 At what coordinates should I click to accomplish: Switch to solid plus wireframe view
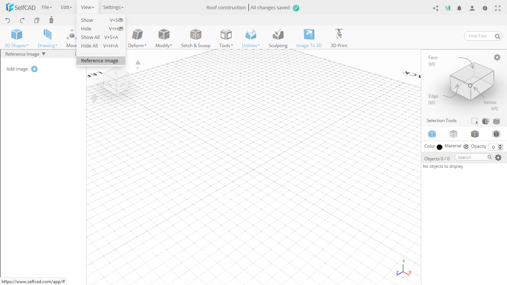coord(475,134)
